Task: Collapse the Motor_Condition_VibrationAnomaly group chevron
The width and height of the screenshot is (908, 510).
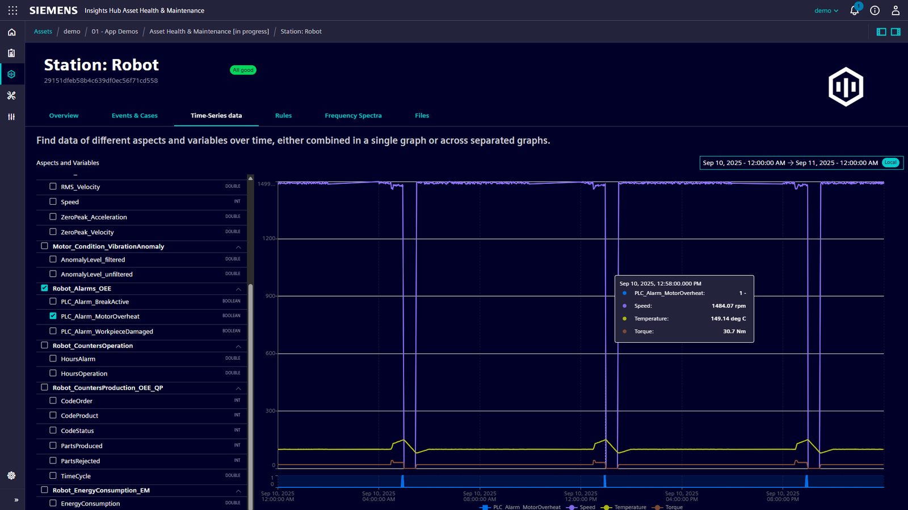Action: click(x=238, y=247)
